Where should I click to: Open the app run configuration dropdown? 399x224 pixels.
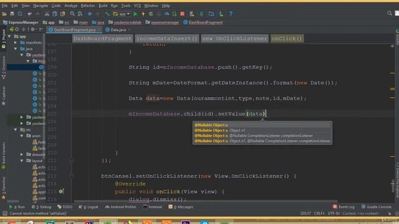pos(122,14)
